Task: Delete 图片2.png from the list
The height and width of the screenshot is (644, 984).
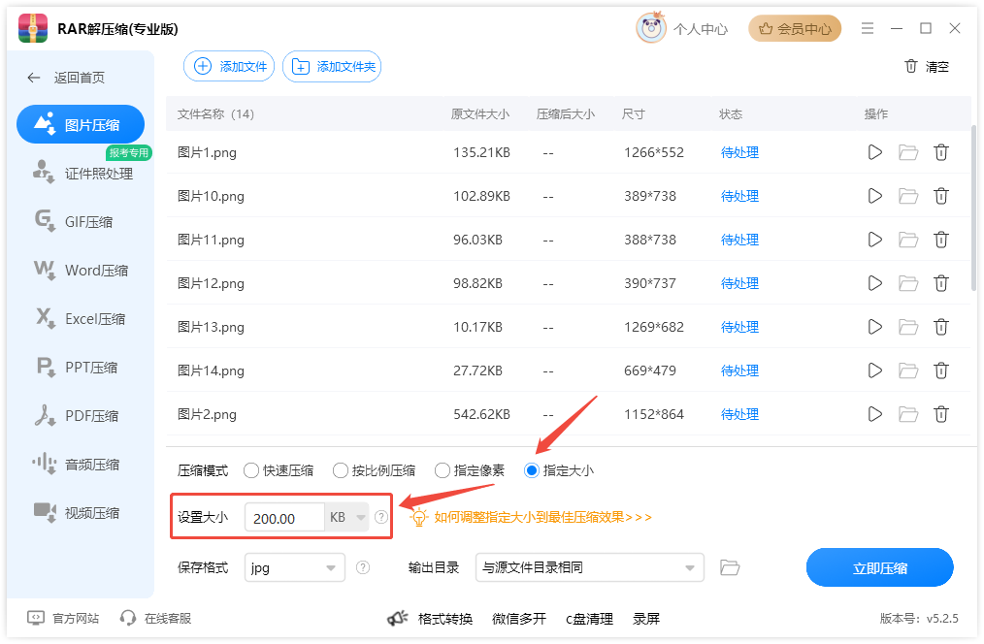Action: (x=940, y=414)
